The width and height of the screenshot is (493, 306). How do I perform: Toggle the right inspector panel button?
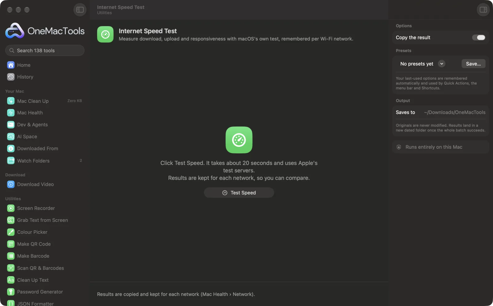coord(483,10)
